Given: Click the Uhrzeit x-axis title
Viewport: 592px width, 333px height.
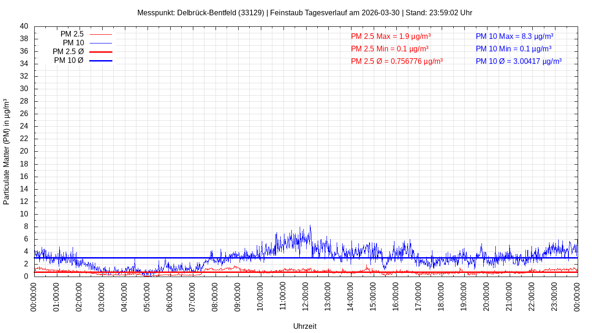Looking at the screenshot, I should click(x=305, y=326).
